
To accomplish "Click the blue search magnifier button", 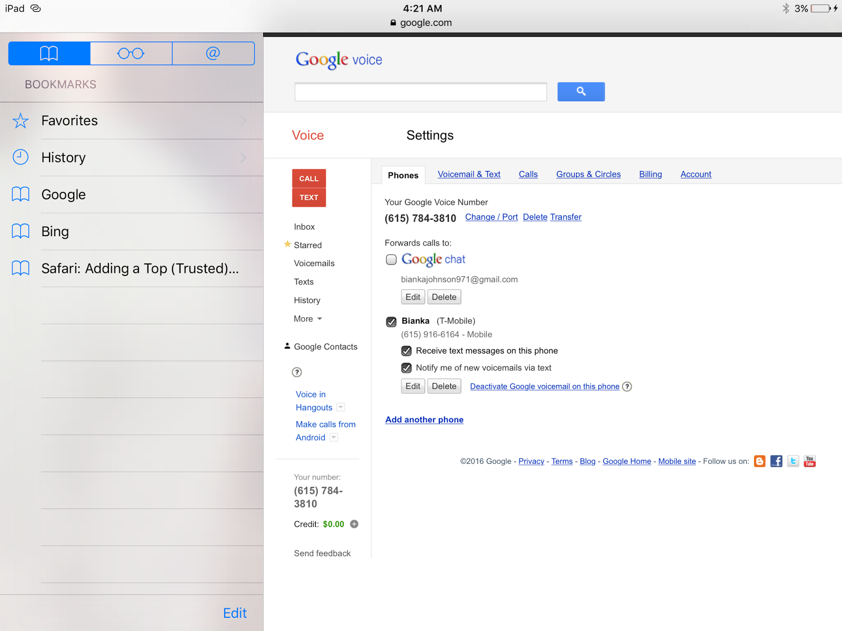I will 580,91.
